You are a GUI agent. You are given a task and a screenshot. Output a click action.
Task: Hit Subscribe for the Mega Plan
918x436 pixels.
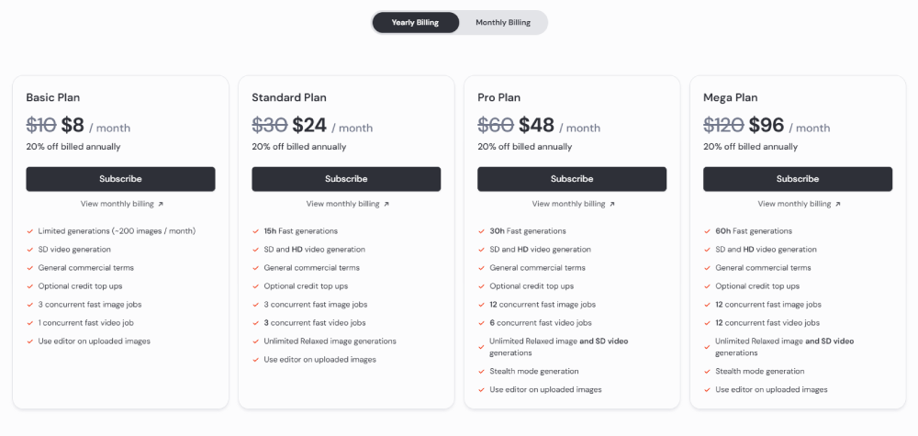pyautogui.click(x=798, y=179)
